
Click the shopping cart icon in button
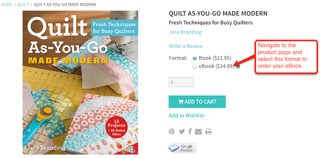[181, 102]
